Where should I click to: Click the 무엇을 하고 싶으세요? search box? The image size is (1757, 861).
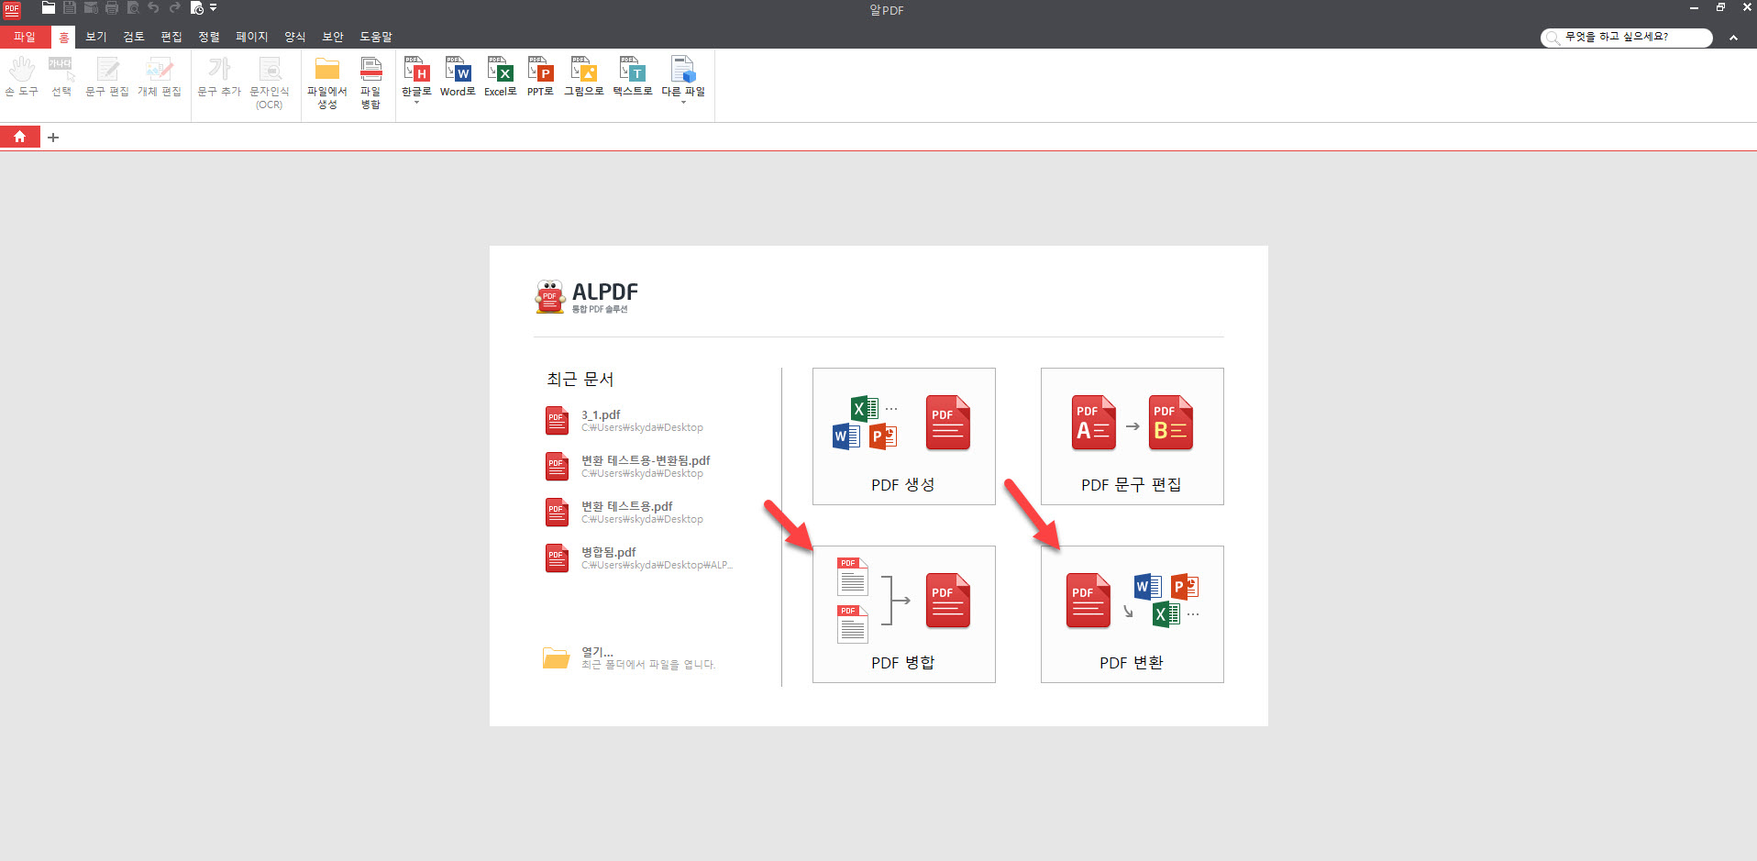[1627, 37]
